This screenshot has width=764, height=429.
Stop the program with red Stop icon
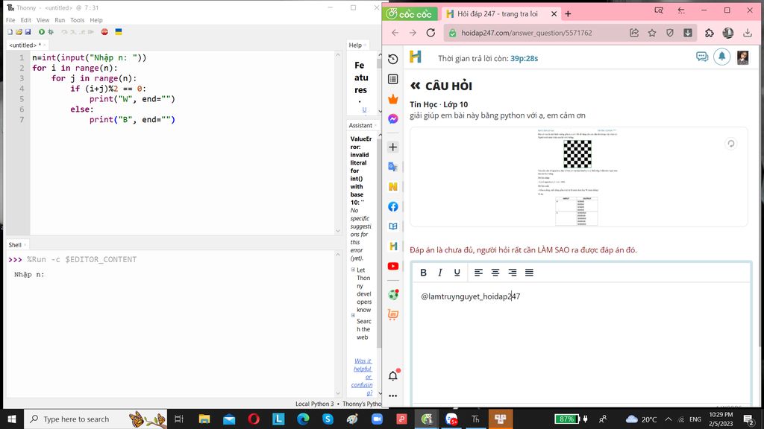pos(104,32)
